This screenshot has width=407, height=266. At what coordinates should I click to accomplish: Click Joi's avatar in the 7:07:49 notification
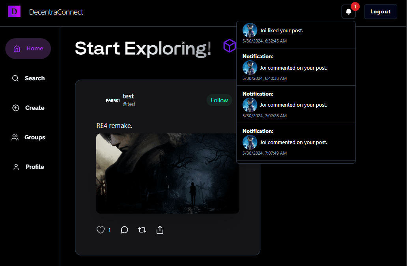[250, 142]
